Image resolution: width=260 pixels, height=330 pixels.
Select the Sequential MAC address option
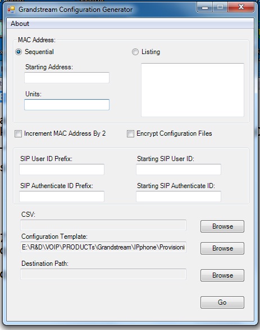click(19, 52)
